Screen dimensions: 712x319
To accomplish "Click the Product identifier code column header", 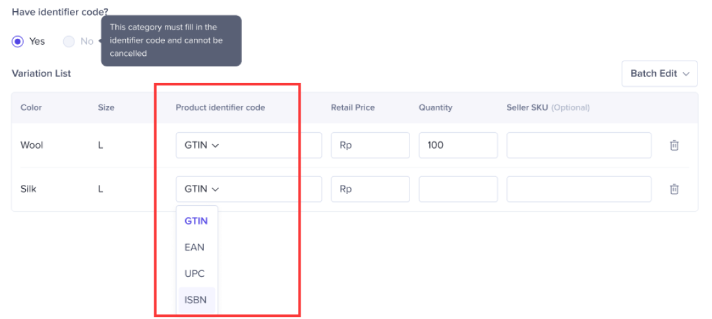I will tap(220, 107).
